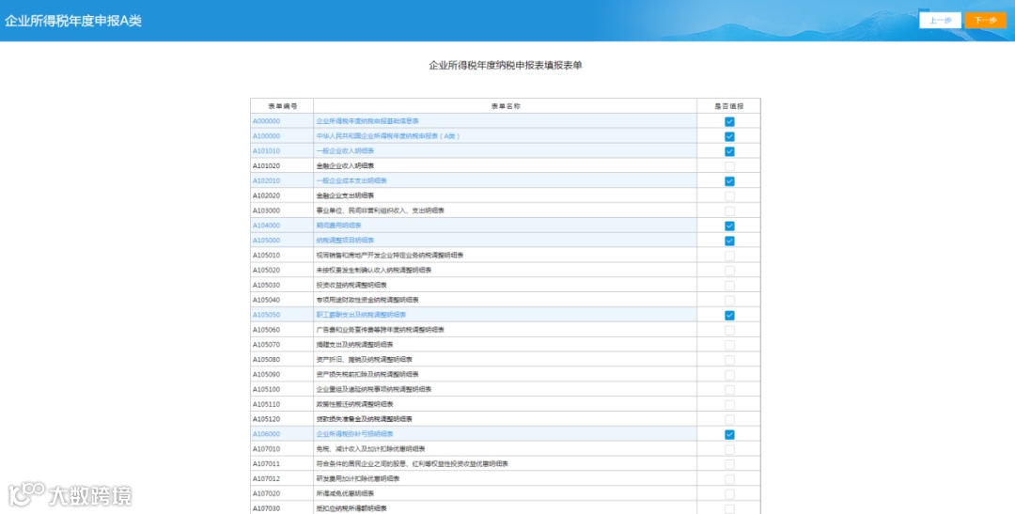Click the orange 下一步 (next step) button
Viewport: 1015px width, 514px height.
(x=985, y=20)
